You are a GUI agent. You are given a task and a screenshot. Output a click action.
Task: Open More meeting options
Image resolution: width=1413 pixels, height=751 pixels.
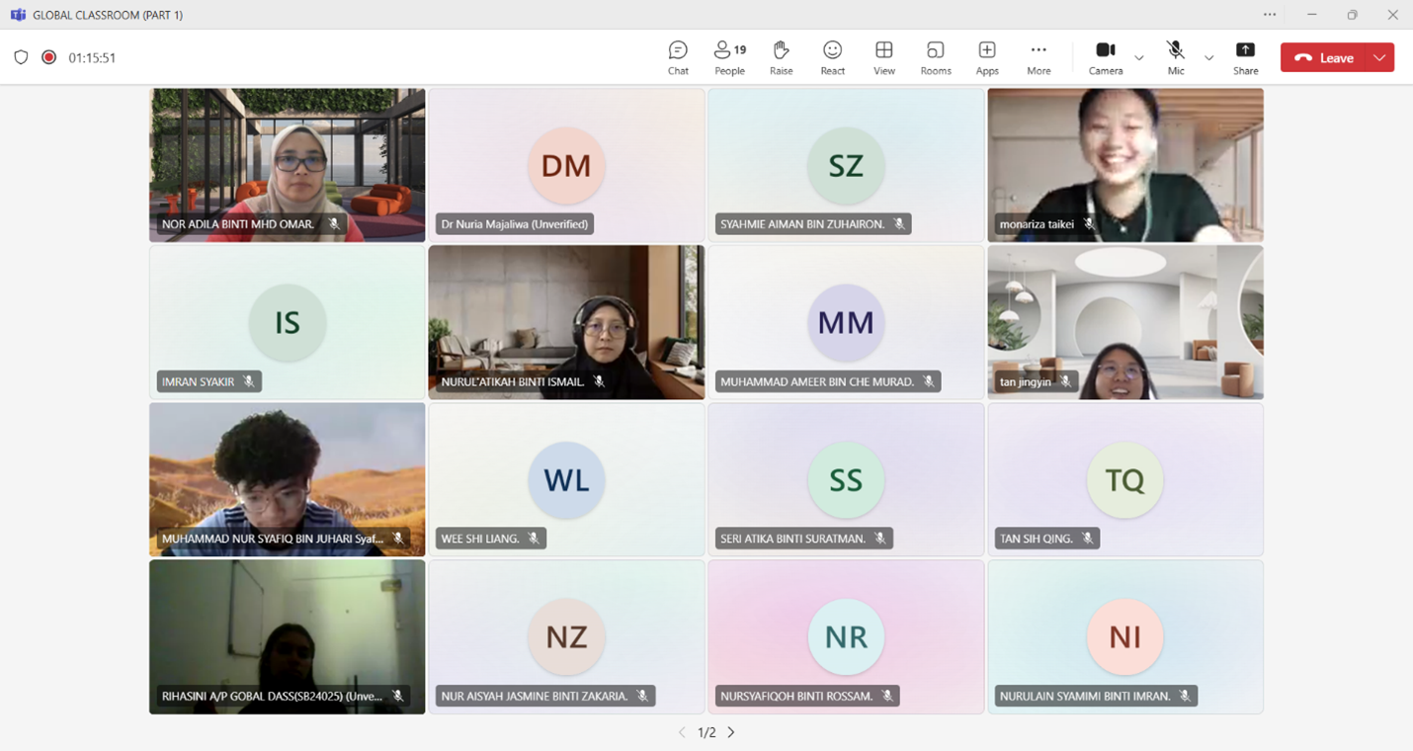(x=1038, y=57)
